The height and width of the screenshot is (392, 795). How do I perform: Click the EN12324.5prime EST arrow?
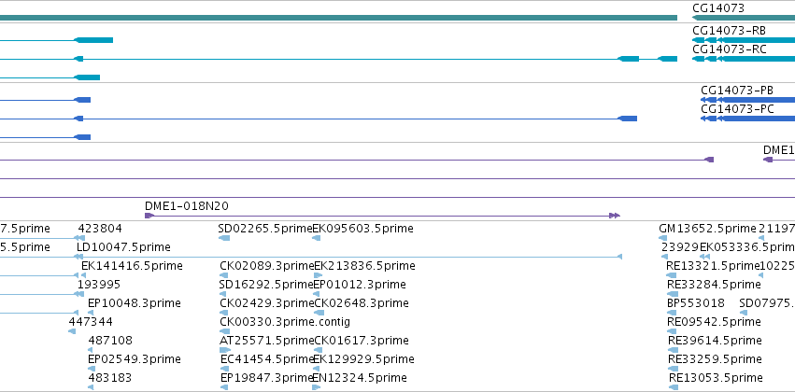click(x=317, y=387)
